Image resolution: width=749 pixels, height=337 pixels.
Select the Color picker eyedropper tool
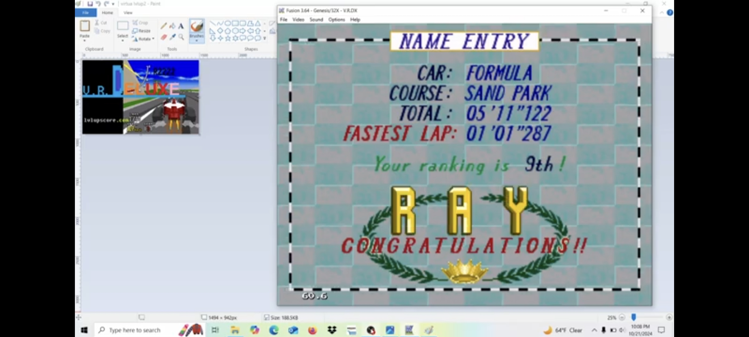click(172, 37)
